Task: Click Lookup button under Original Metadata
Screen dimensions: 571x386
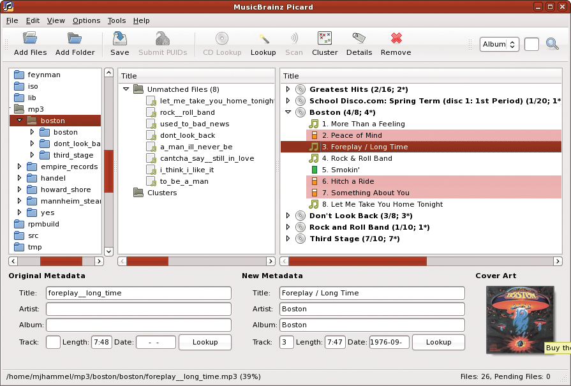Action: 205,343
